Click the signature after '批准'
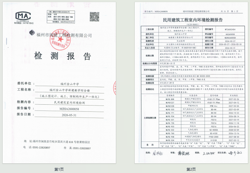Viewport: 250px width, 173px height. tap(158, 153)
